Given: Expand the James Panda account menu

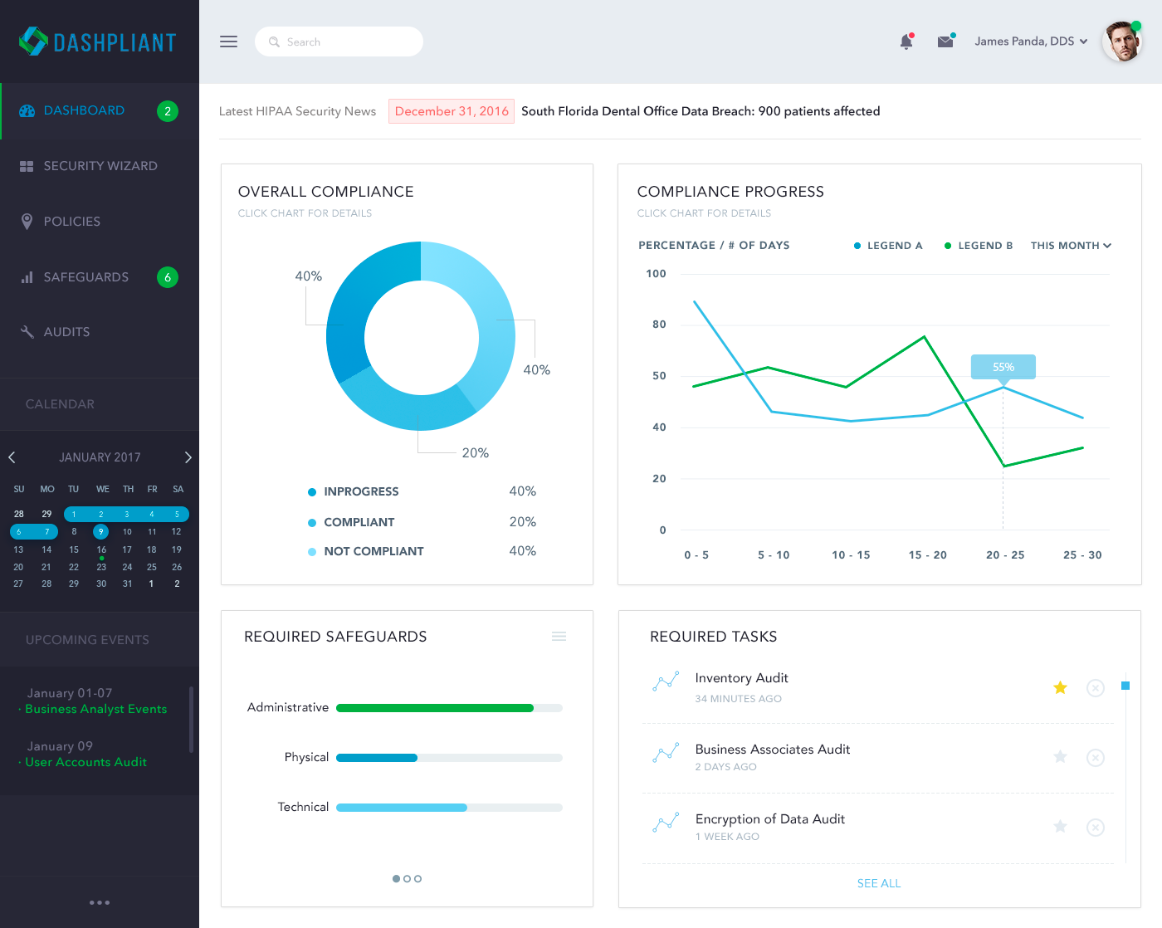Looking at the screenshot, I should (x=1031, y=41).
